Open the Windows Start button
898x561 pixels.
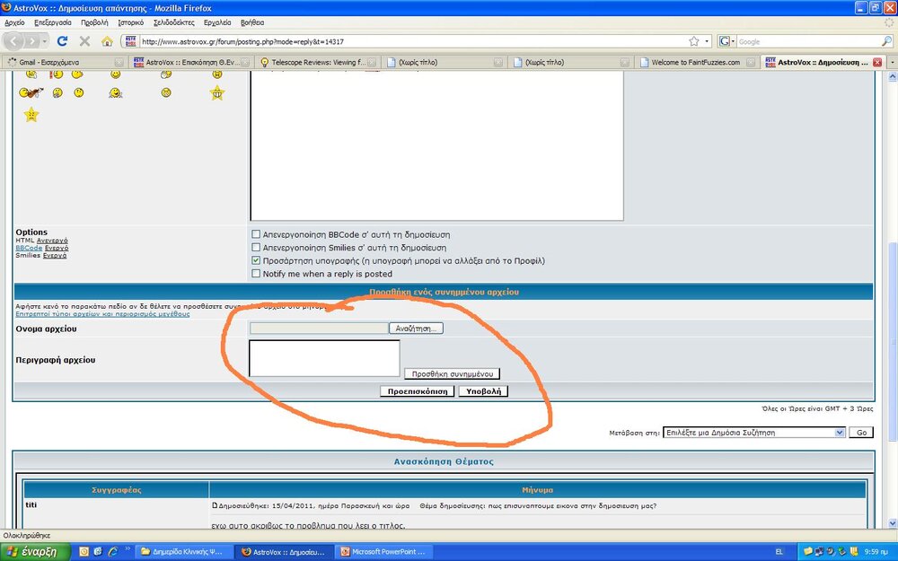click(x=33, y=552)
